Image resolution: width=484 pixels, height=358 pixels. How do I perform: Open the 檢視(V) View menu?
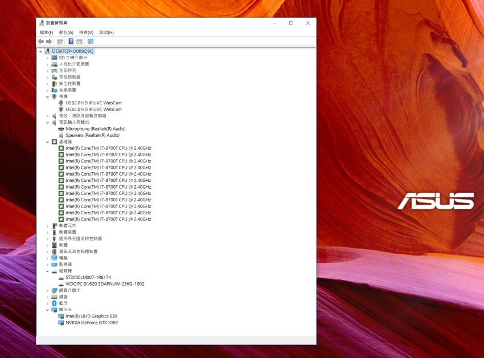coord(86,32)
